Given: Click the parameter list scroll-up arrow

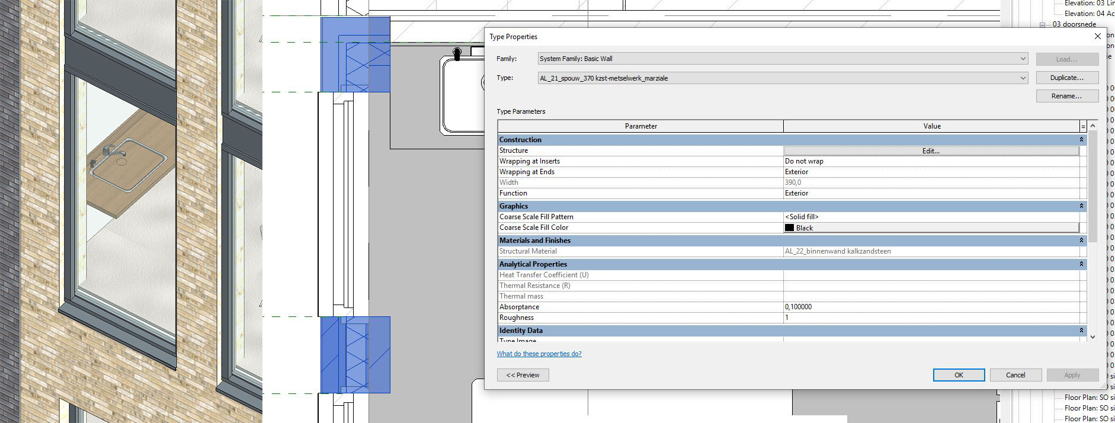Looking at the screenshot, I should coord(1092,126).
